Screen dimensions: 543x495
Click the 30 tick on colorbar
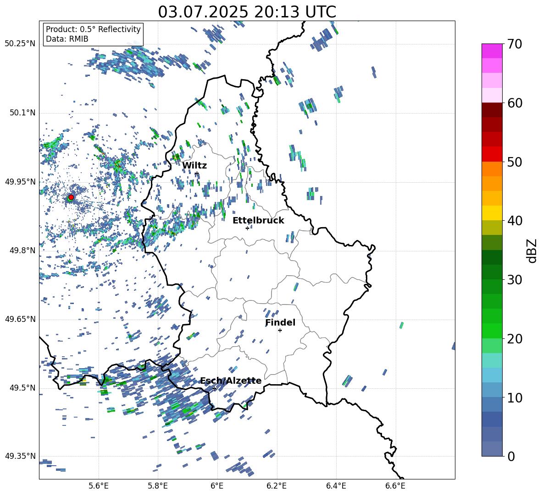click(x=515, y=280)
